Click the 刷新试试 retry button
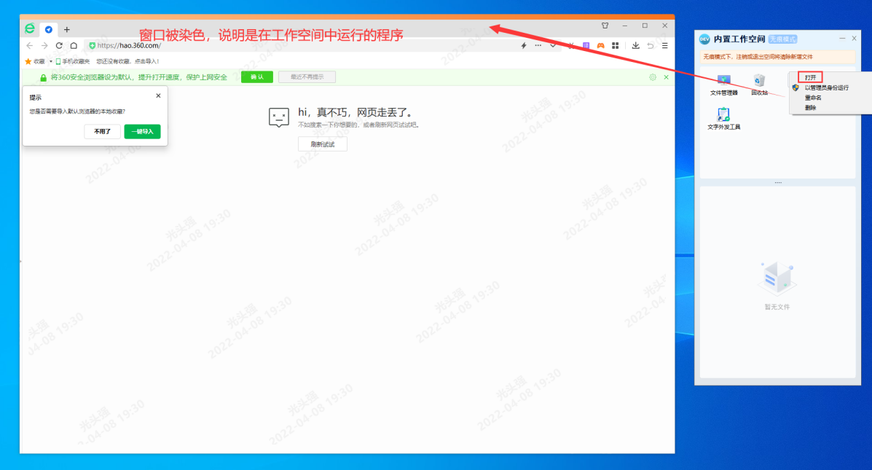Viewport: 872px width, 470px height. [322, 144]
